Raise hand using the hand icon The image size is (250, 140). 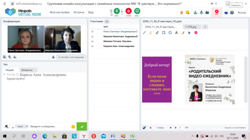(182, 12)
